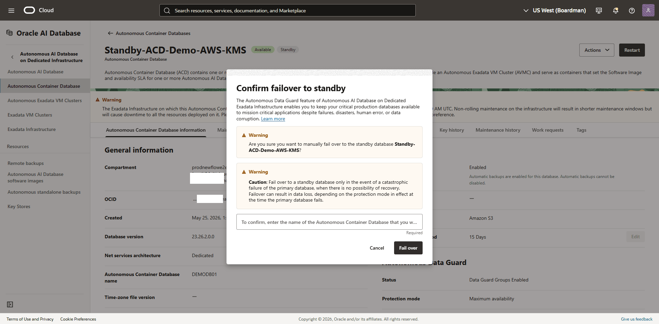Click the Caution warning triangle in dialog

244,172
